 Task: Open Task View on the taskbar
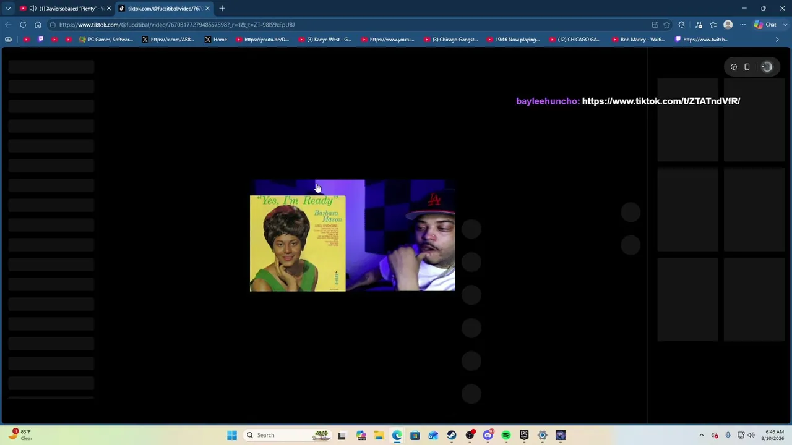(x=342, y=435)
